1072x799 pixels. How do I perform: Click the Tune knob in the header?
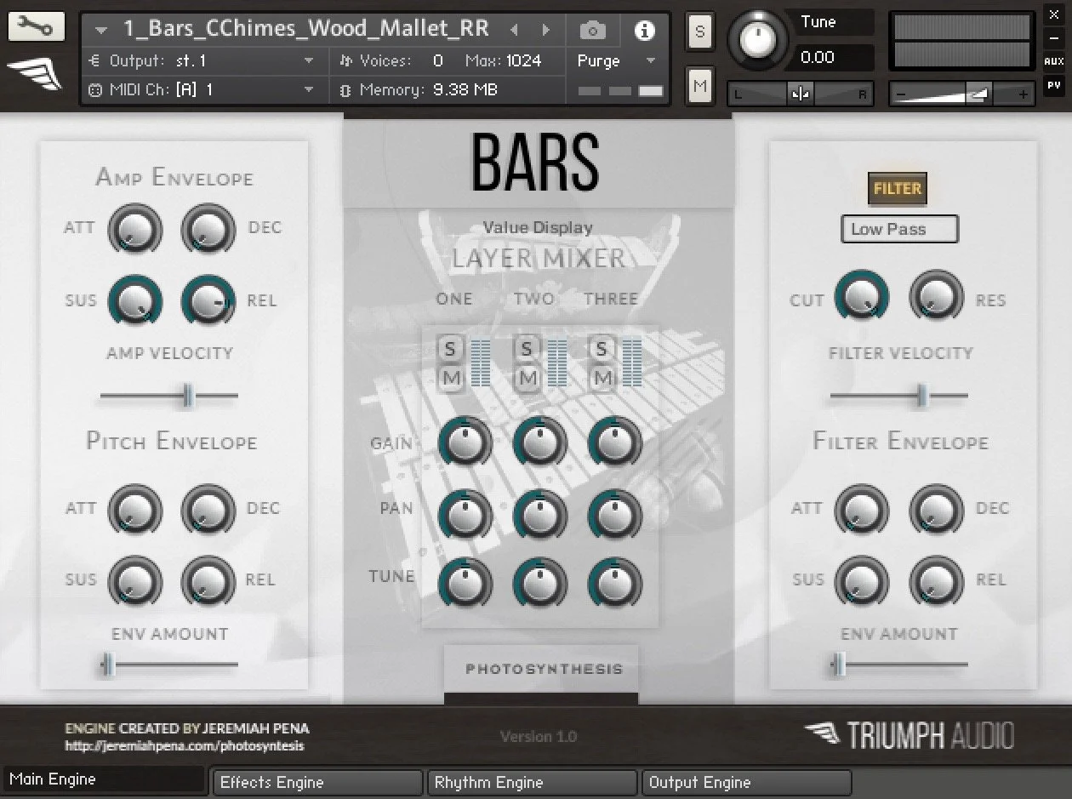(757, 38)
